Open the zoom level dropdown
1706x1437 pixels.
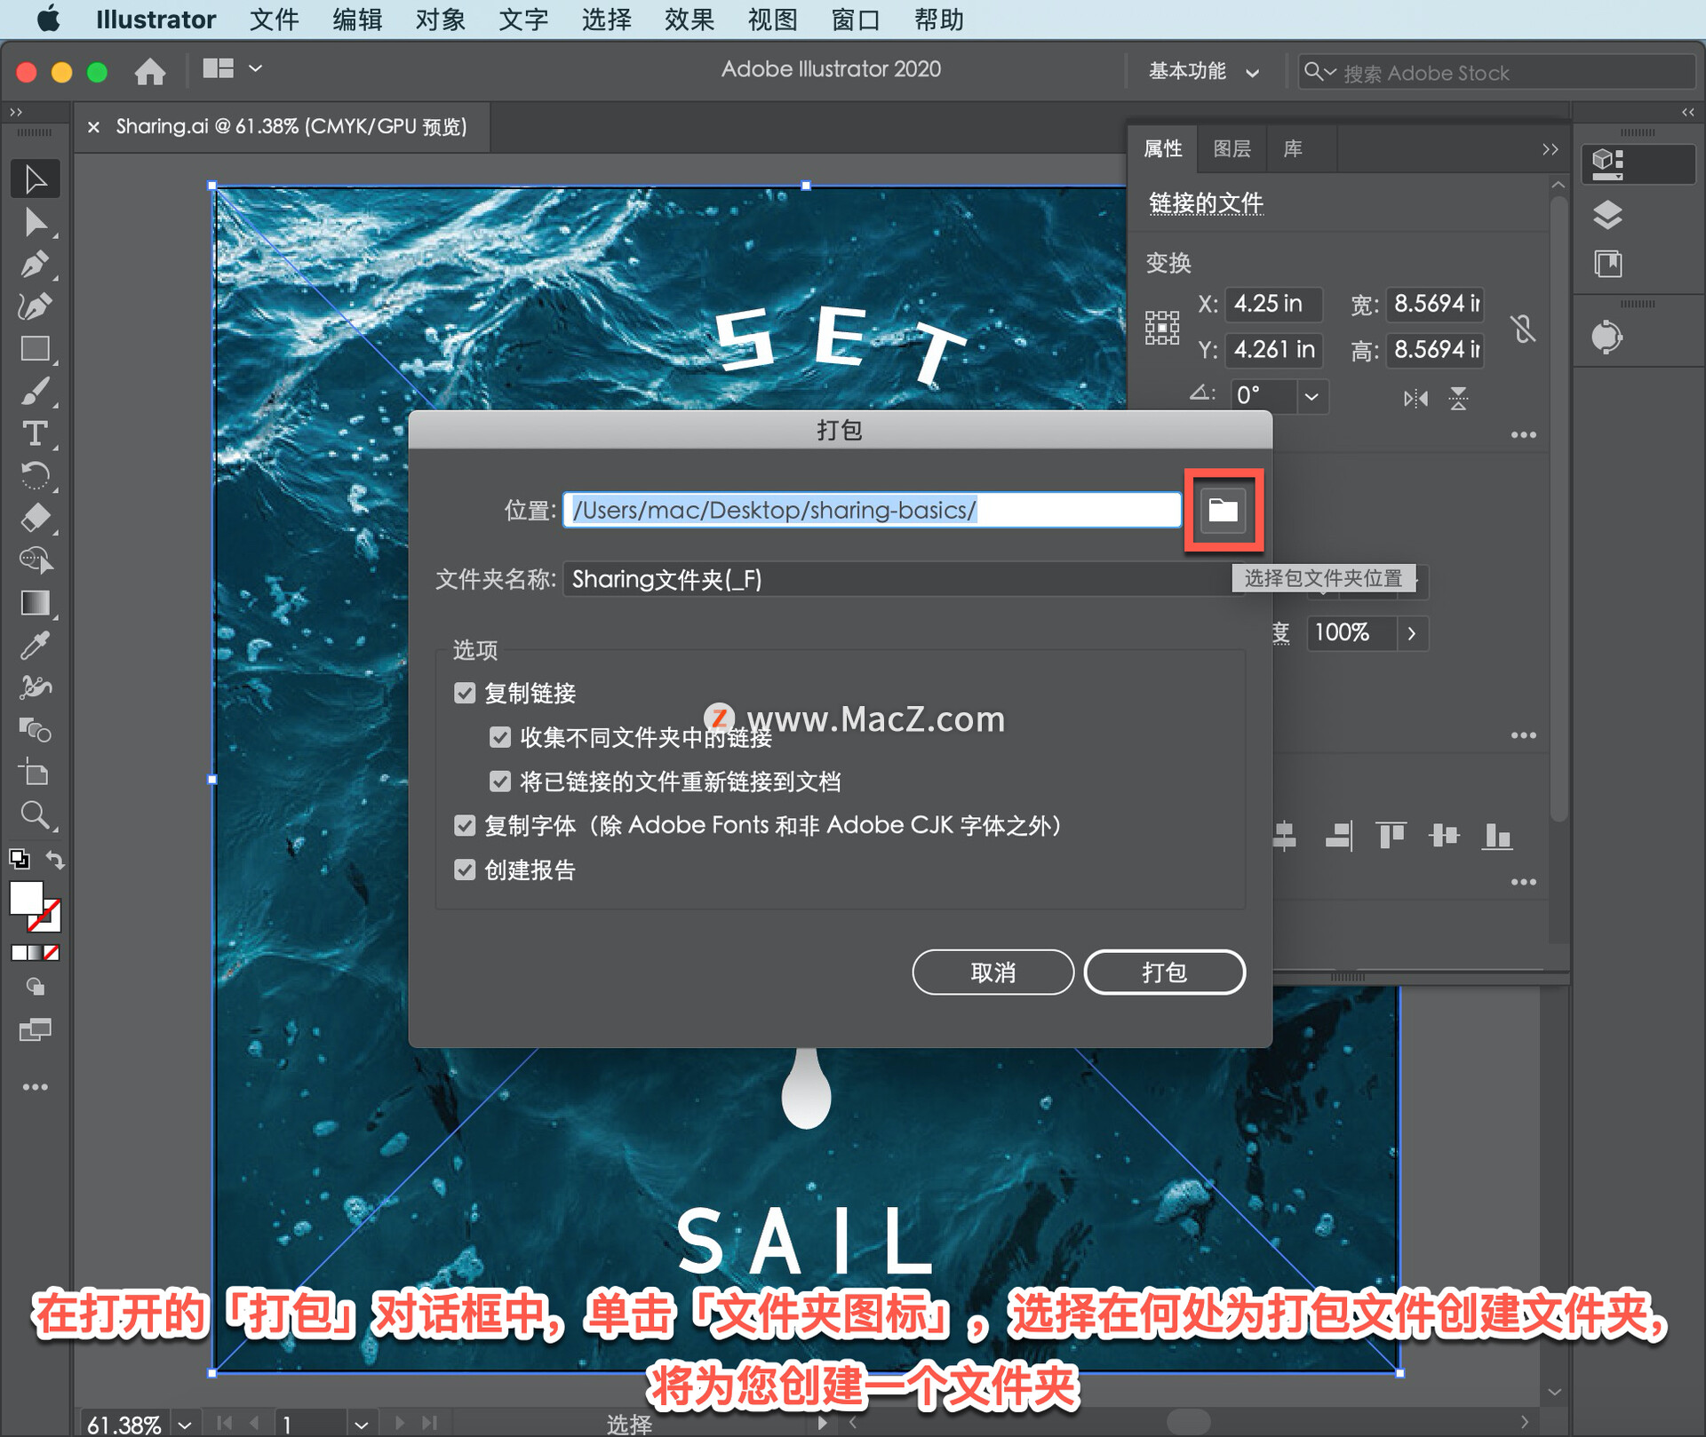(x=185, y=1425)
